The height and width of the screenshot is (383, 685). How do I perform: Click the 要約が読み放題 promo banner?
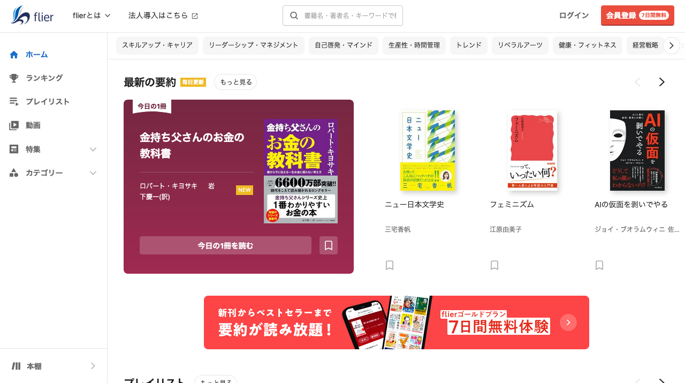tap(397, 322)
